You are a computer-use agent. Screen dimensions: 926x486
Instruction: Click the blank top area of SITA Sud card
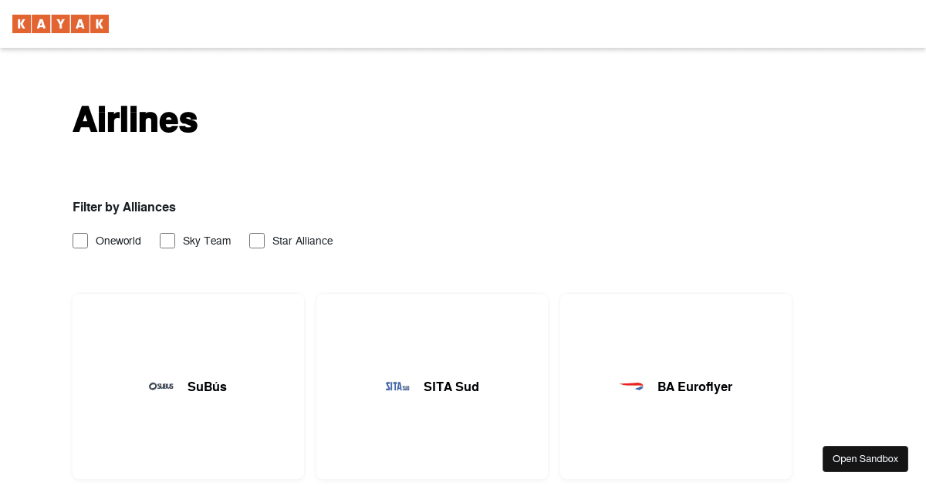[x=432, y=324]
